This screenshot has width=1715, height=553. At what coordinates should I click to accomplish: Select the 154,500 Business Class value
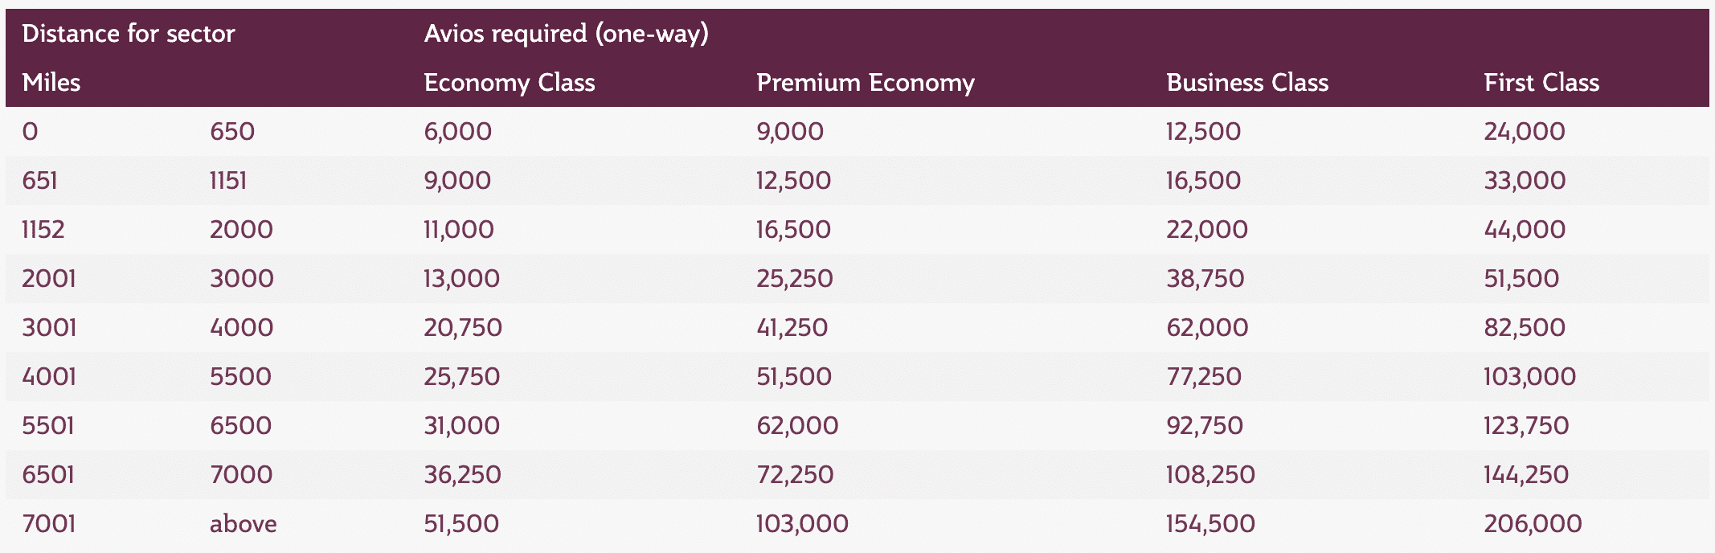click(1210, 524)
